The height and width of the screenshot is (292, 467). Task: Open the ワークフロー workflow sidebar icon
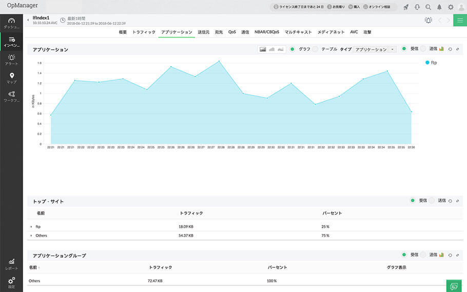click(x=11, y=96)
